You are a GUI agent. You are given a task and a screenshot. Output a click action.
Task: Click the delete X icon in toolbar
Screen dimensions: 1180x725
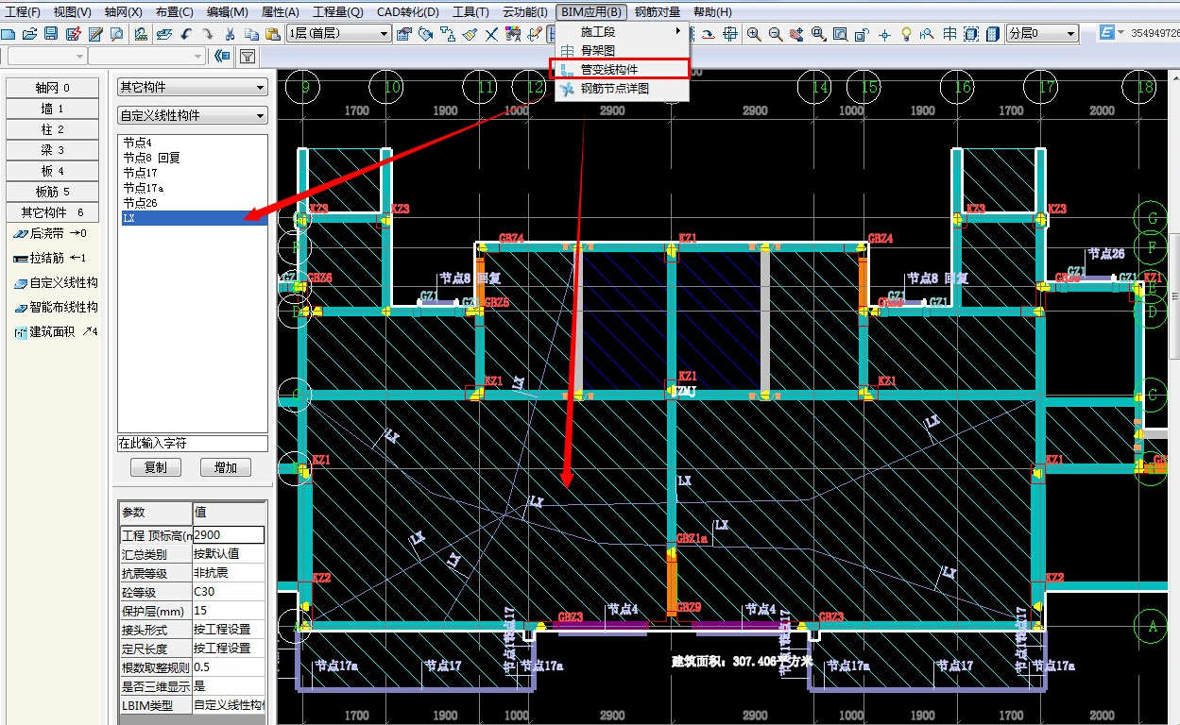coord(491,34)
